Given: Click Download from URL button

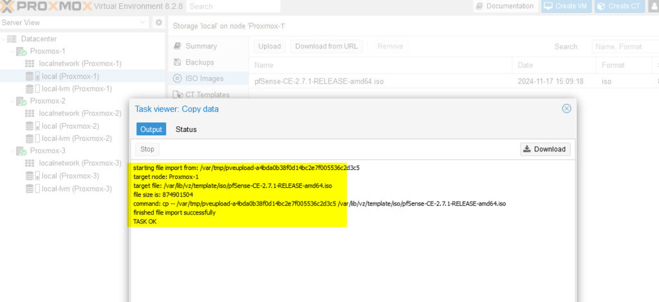Looking at the screenshot, I should pyautogui.click(x=326, y=46).
